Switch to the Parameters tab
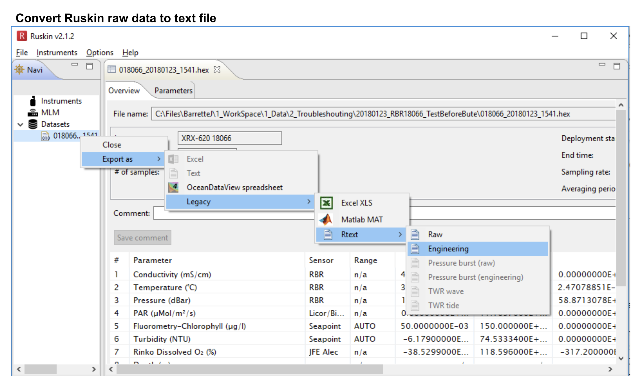 173,91
